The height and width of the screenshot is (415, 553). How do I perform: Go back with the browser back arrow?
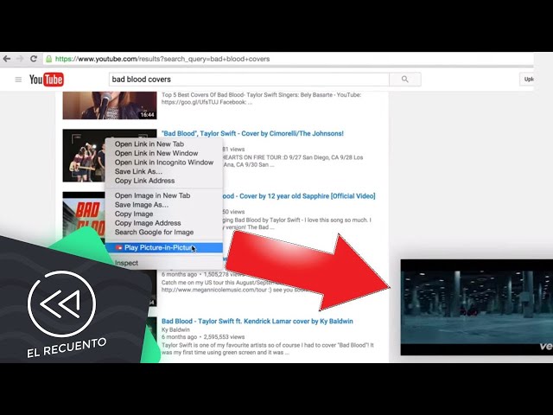click(7, 59)
